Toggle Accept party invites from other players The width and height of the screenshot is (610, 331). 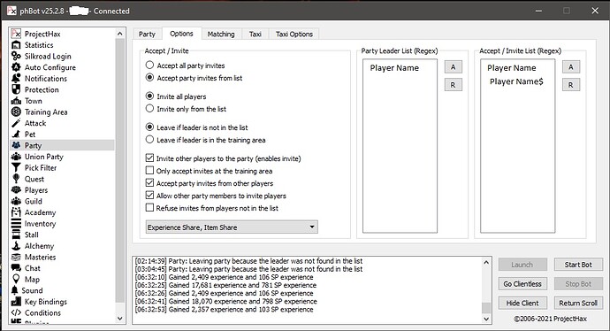tap(149, 182)
